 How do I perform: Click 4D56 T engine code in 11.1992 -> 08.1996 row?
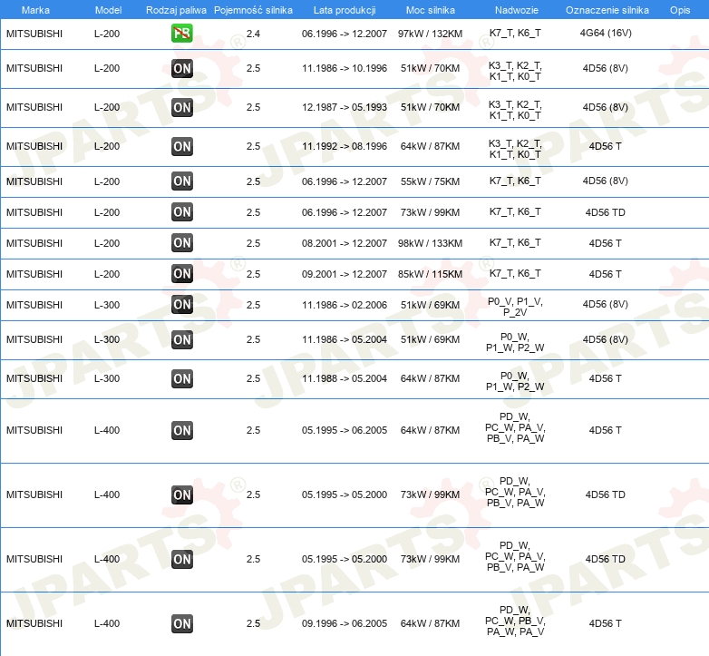point(605,146)
